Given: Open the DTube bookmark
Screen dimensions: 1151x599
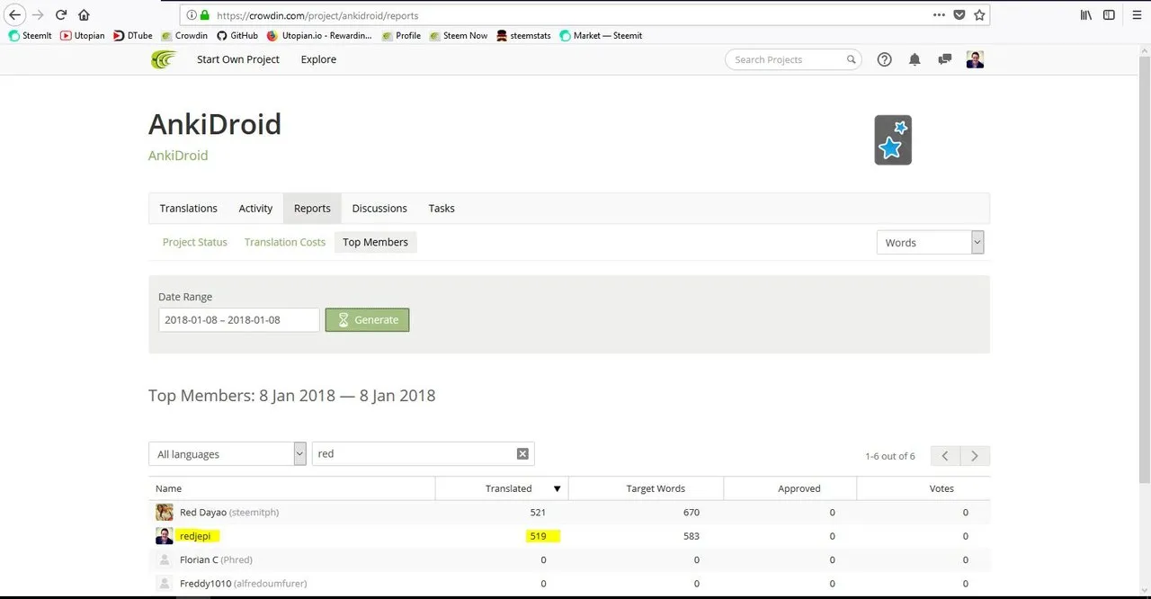Looking at the screenshot, I should [132, 36].
